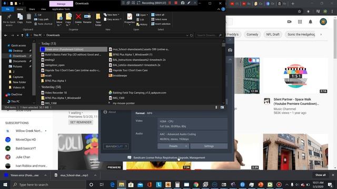Open the File tab in Explorer

point(7,9)
